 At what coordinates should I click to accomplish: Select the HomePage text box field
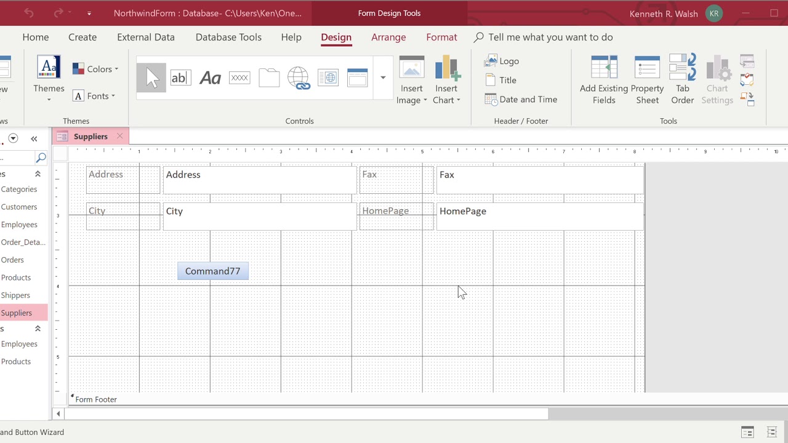(x=540, y=217)
